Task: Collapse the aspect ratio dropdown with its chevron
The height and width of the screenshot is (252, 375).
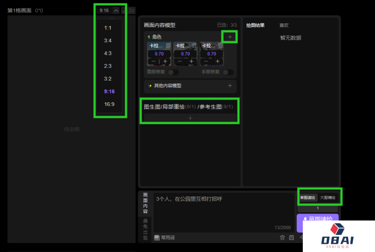Action: click(x=116, y=10)
